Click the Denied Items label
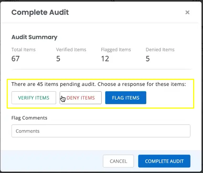The width and height of the screenshot is (203, 173). pos(160,49)
